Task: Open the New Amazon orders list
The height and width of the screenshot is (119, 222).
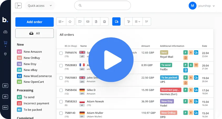Action: 32,52
